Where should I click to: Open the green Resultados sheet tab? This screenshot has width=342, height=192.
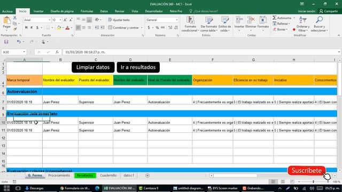(85, 175)
